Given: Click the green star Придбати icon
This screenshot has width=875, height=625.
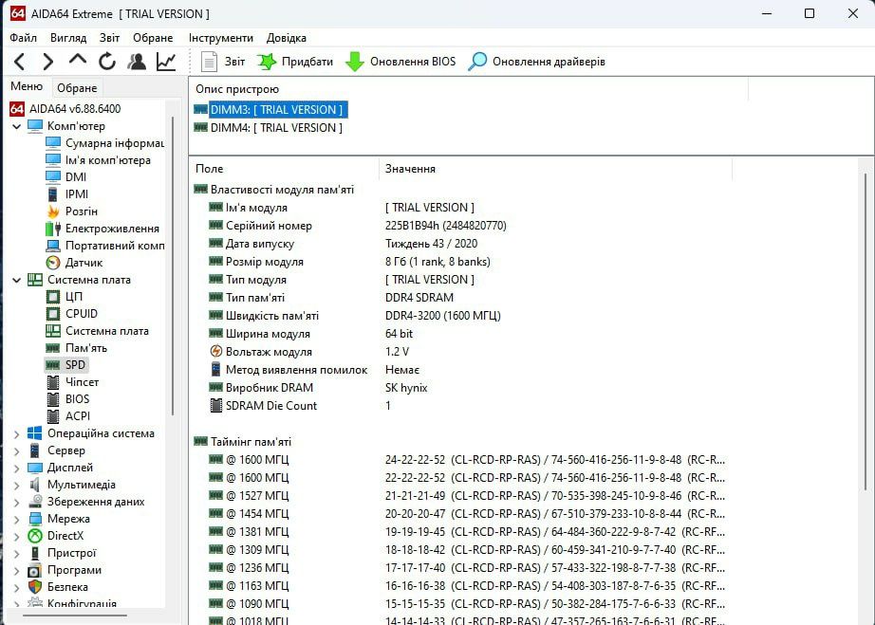Looking at the screenshot, I should pos(267,62).
